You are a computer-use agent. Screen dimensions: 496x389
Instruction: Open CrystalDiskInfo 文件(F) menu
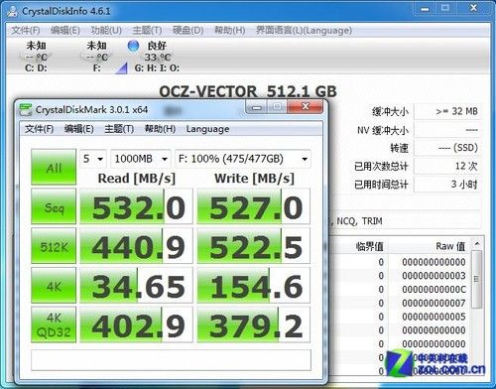(x=26, y=31)
